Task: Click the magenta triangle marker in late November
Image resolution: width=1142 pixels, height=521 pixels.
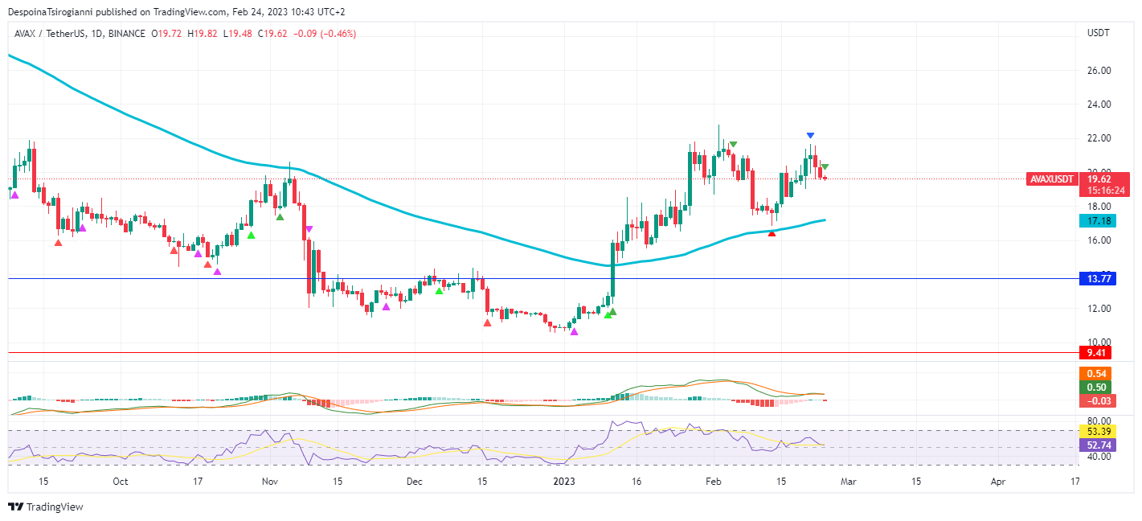Action: (x=387, y=306)
